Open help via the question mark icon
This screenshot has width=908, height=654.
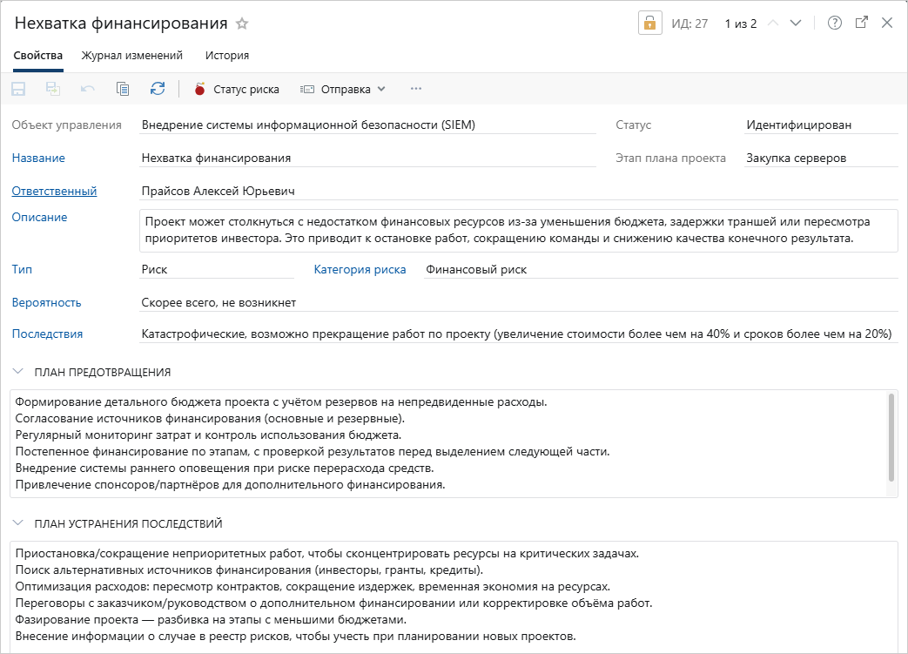[x=835, y=24]
